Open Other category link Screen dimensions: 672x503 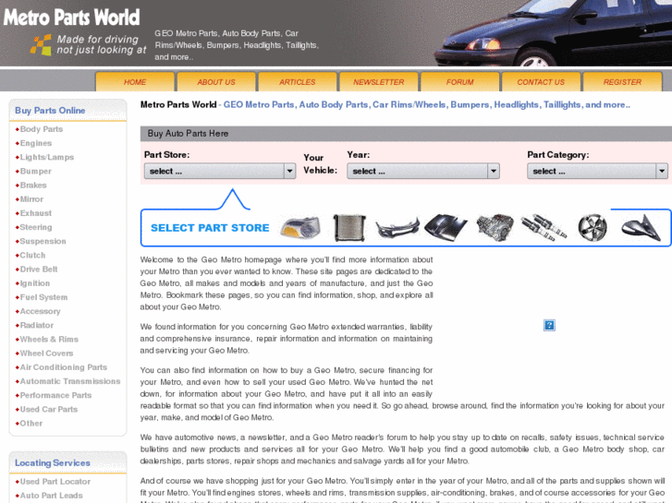click(31, 424)
